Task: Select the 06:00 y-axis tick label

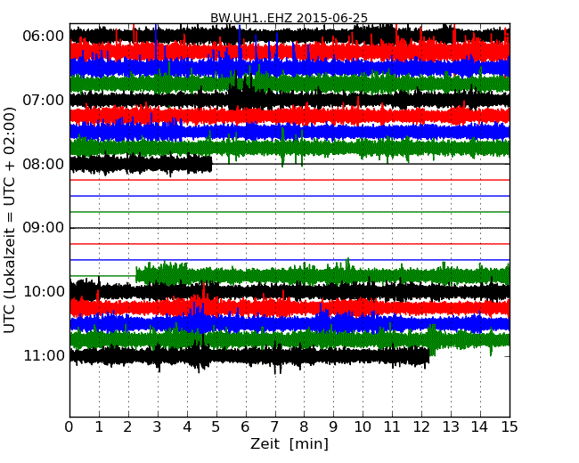Action: (43, 37)
